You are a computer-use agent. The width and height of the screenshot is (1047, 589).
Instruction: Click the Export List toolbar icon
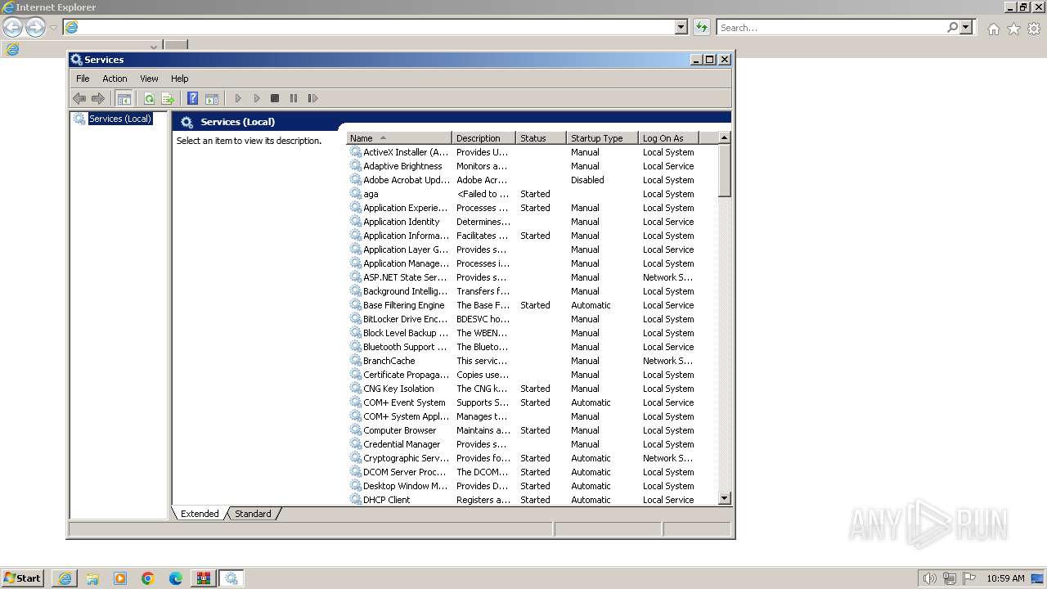(x=168, y=98)
